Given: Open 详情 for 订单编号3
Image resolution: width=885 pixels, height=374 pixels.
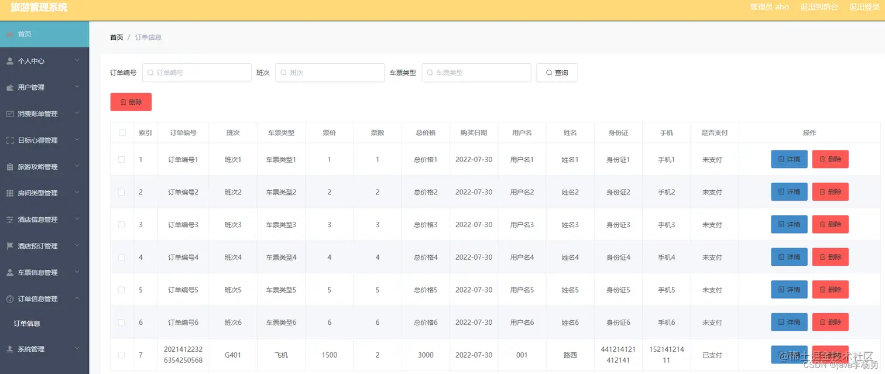Looking at the screenshot, I should point(789,224).
